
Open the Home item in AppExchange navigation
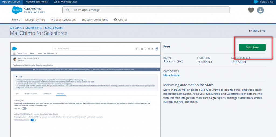coord(16,20)
